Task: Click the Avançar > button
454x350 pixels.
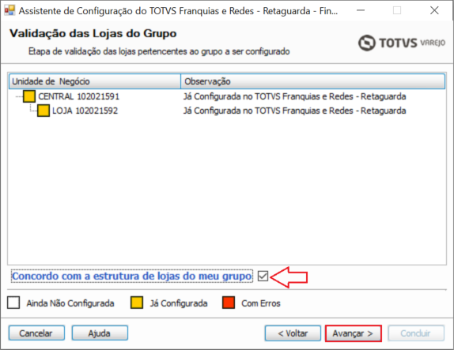Action: [x=354, y=333]
